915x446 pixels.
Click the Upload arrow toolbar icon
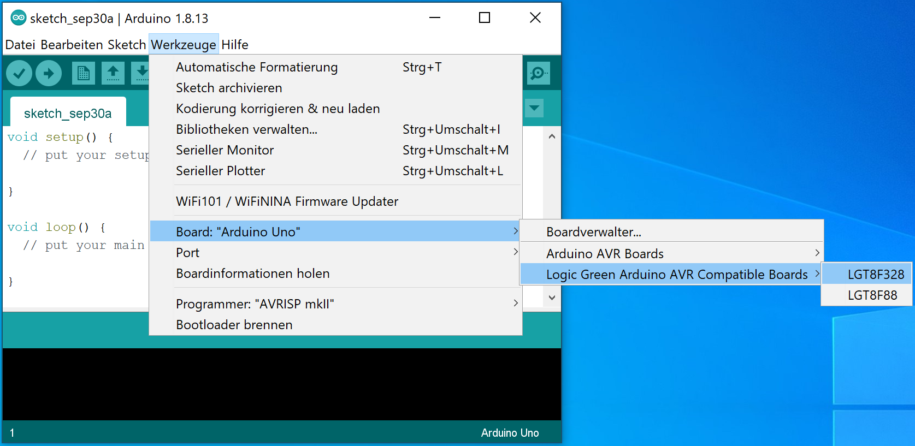[x=49, y=73]
